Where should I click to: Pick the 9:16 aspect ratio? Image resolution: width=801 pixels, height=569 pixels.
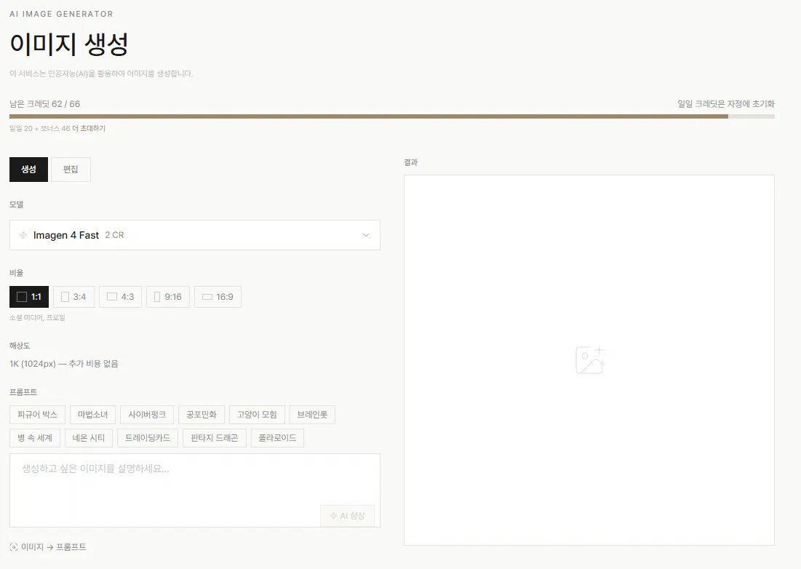pos(168,297)
